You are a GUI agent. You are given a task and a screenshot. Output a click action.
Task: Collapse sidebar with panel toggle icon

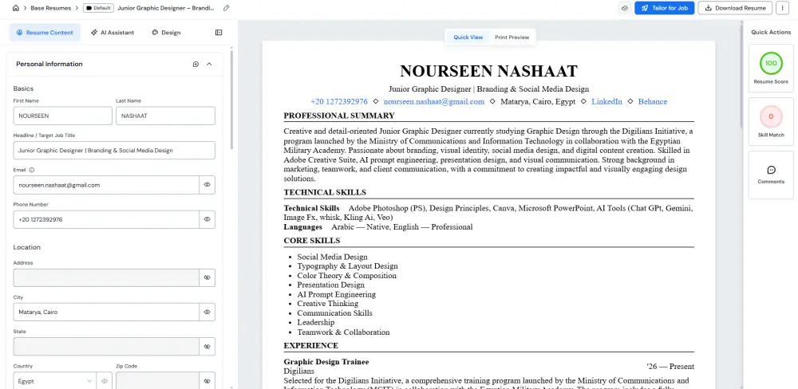[x=219, y=33]
